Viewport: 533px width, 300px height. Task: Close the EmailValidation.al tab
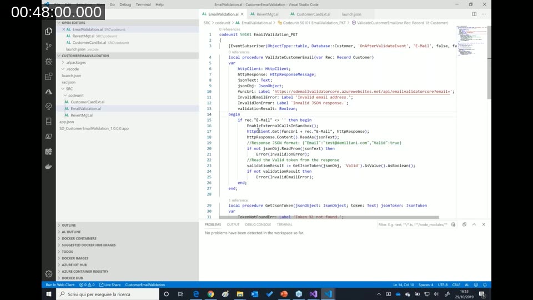click(x=242, y=14)
